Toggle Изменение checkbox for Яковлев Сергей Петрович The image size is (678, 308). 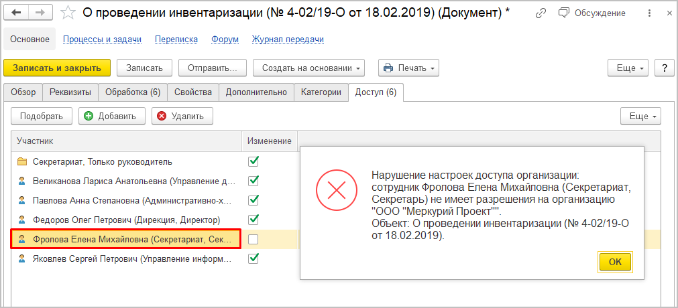(x=253, y=258)
